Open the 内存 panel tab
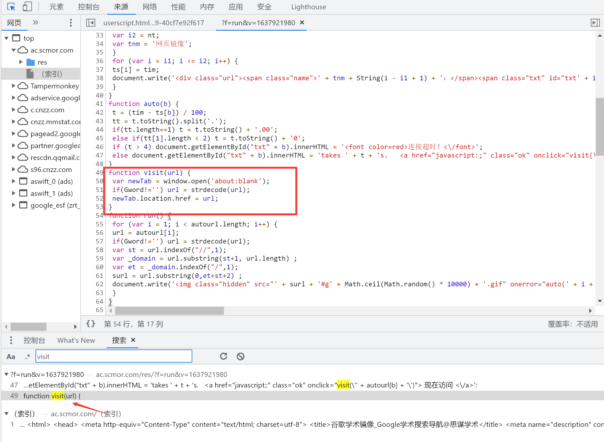The height and width of the screenshot is (442, 604). 207,7
